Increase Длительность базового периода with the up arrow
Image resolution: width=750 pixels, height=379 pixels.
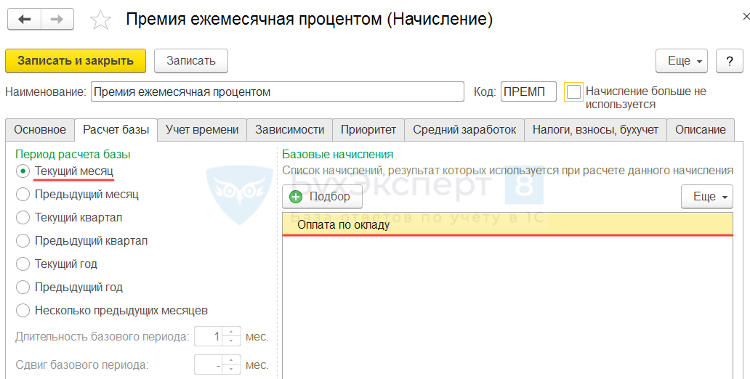231,332
